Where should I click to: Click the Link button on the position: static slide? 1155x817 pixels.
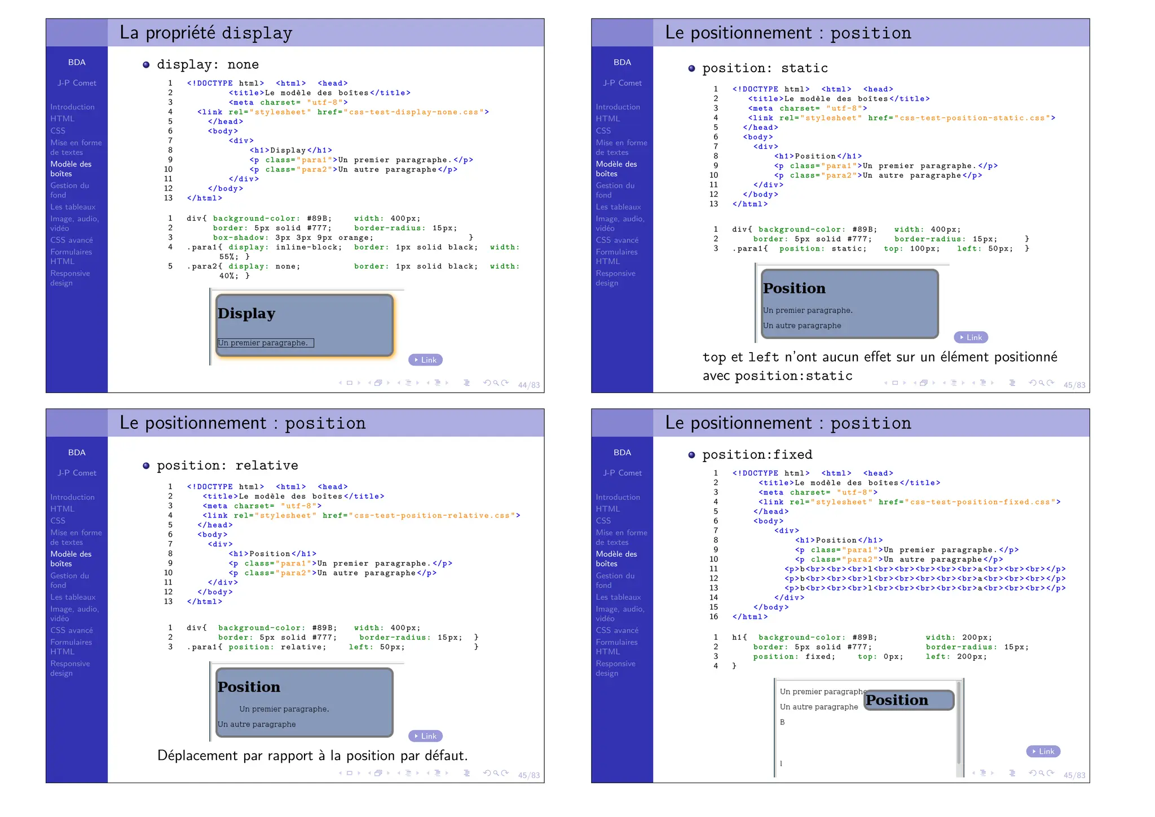[x=971, y=337]
